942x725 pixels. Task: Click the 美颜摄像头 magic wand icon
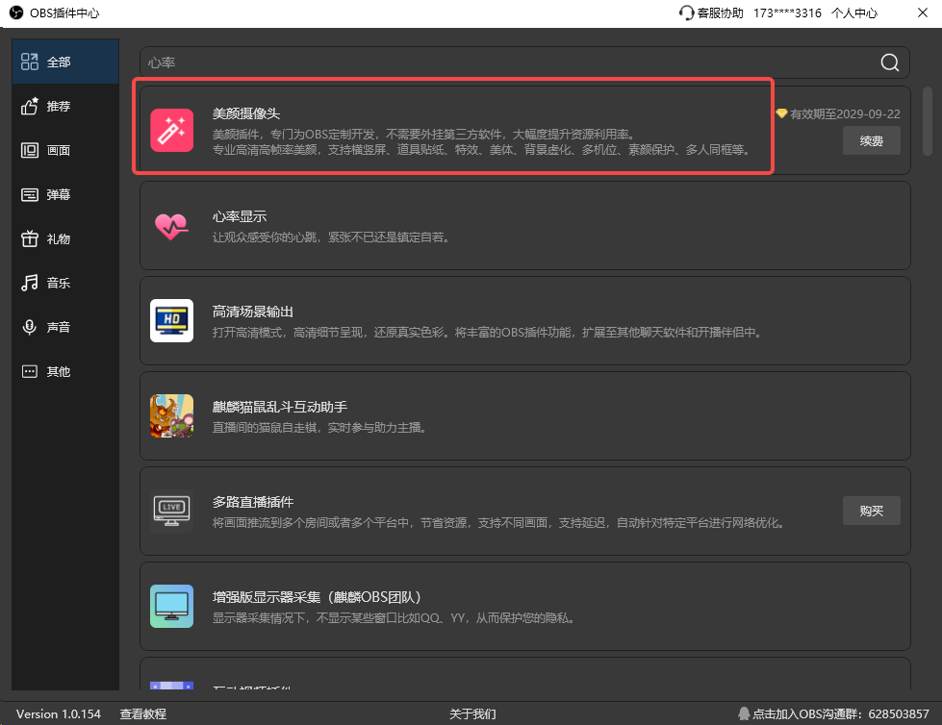point(172,130)
